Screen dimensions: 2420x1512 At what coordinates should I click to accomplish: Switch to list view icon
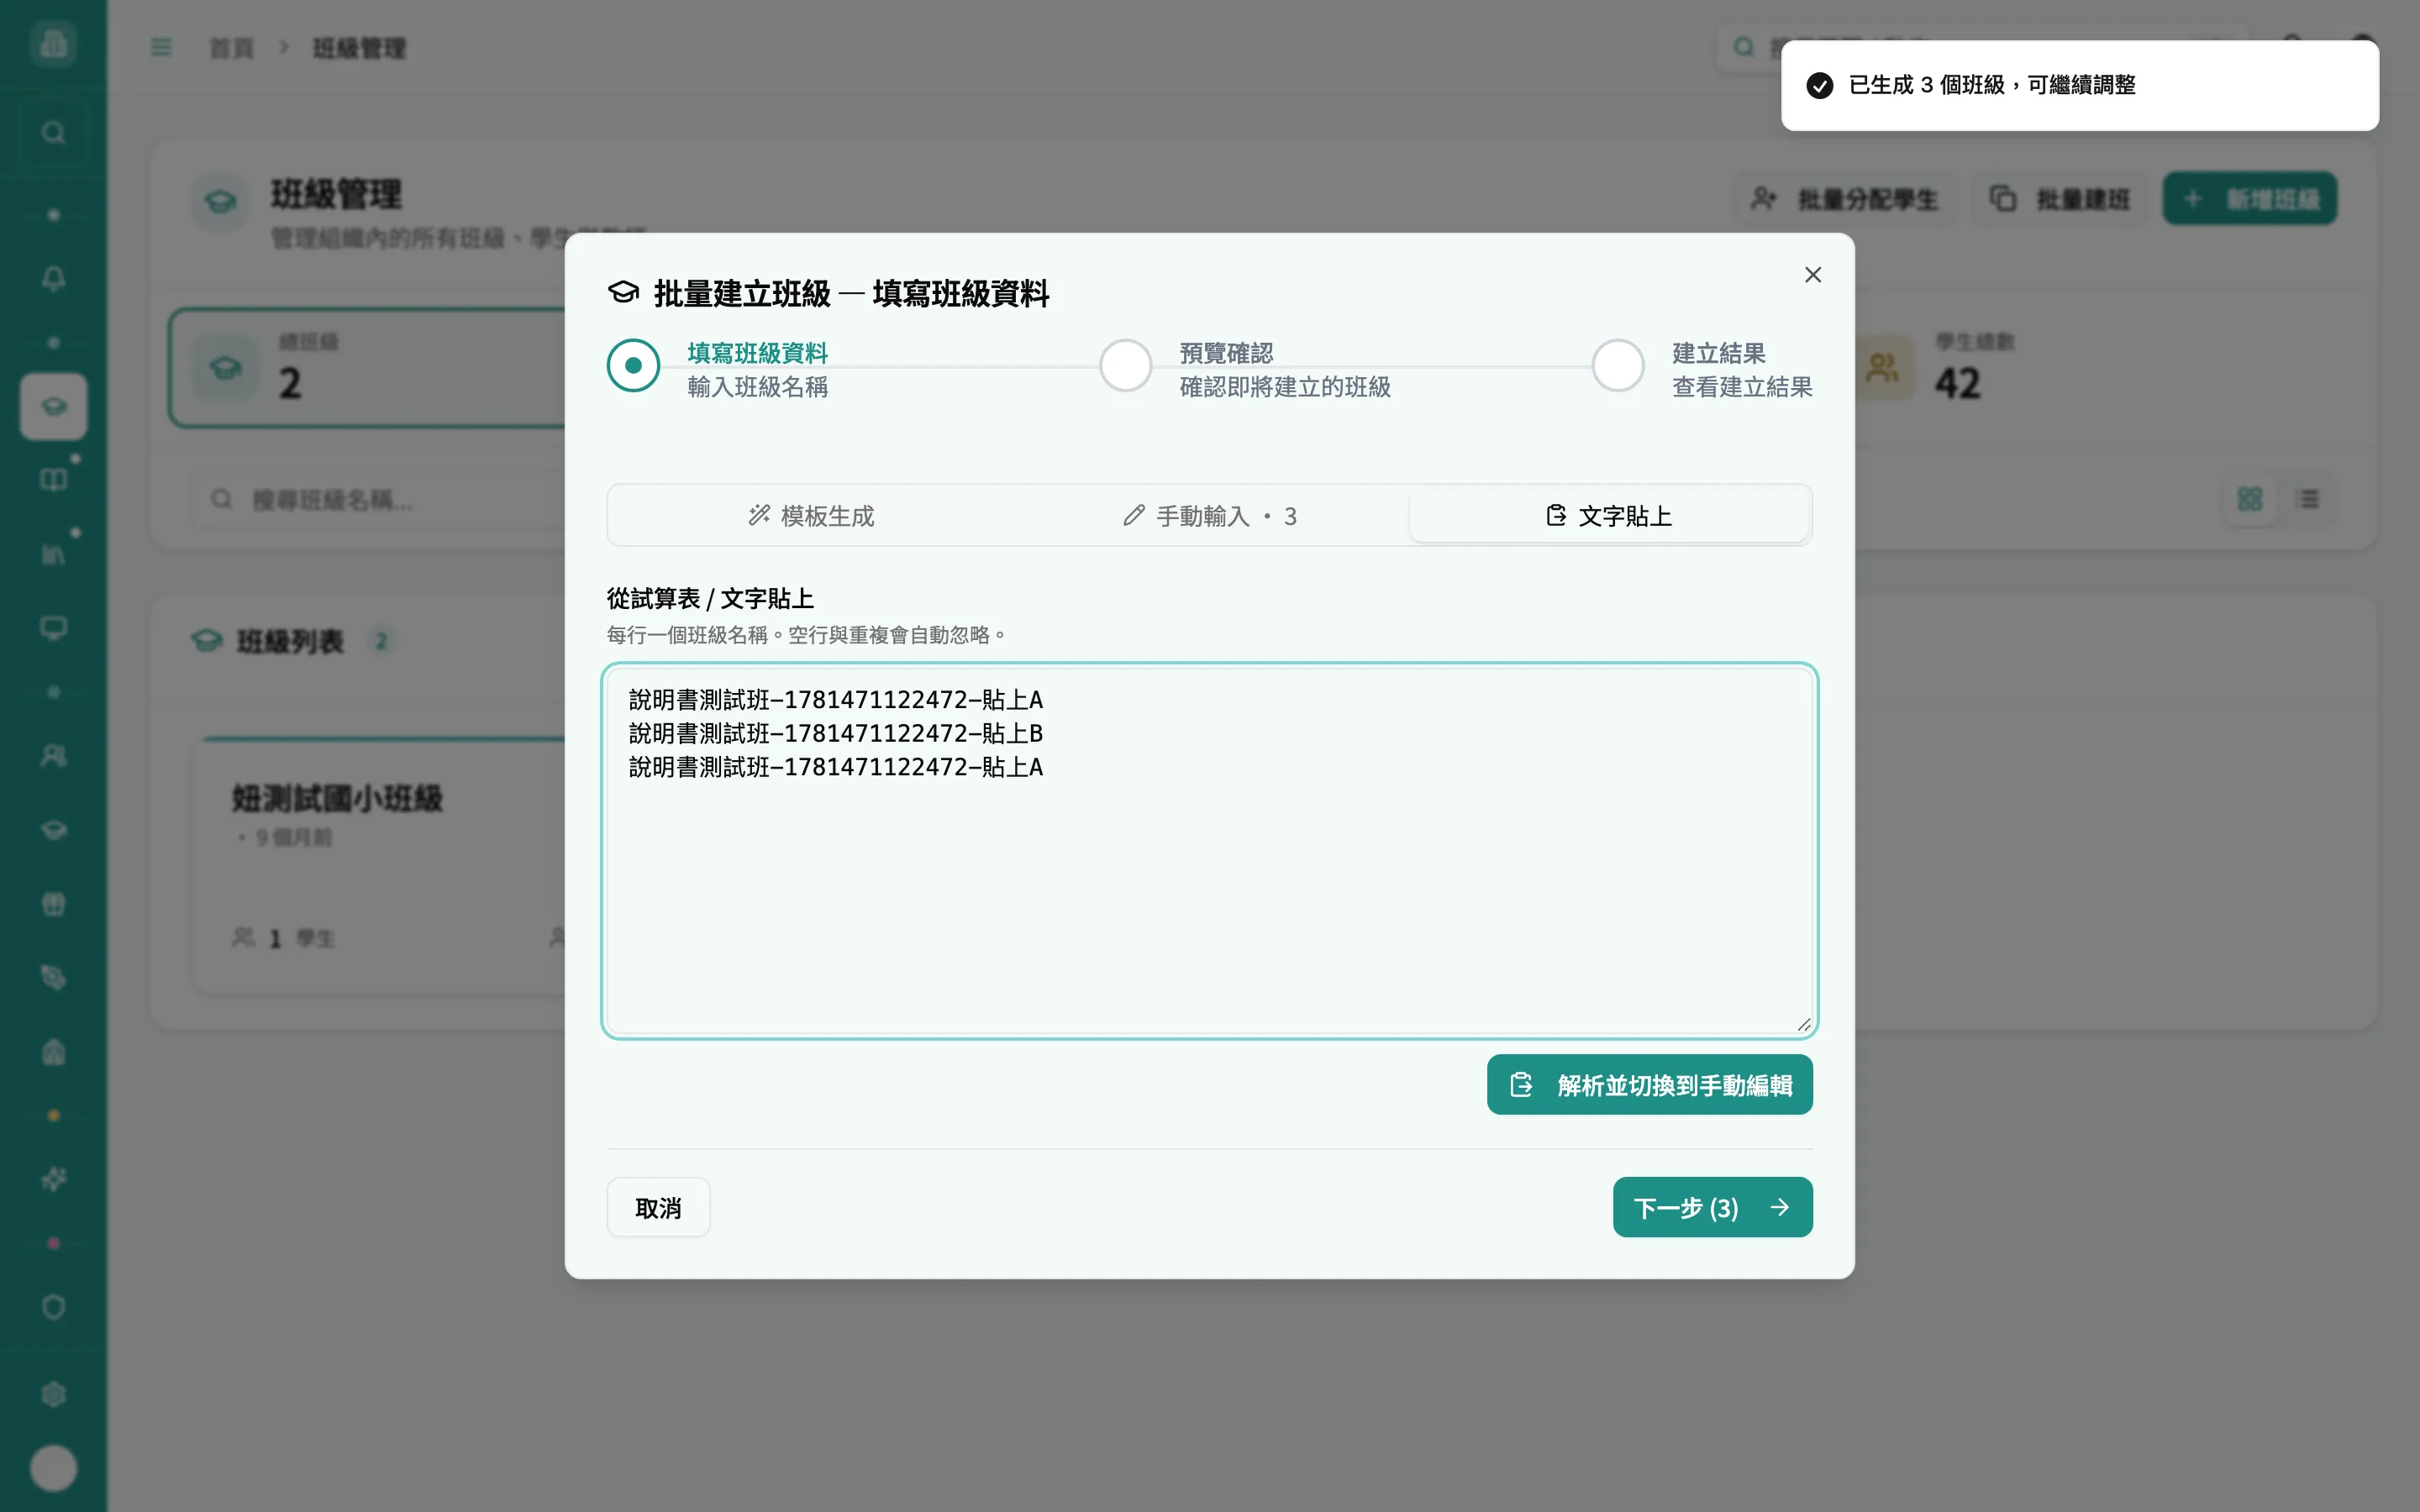[2309, 499]
